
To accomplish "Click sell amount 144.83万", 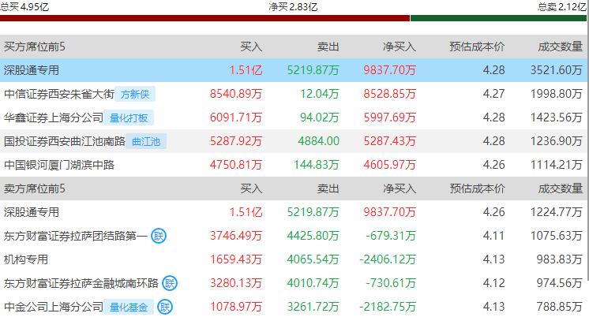I will pos(317,165).
